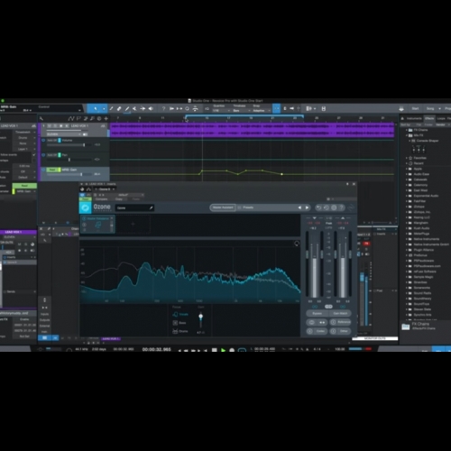Expand the Favorites folder in browser
This screenshot has width=451, height=451.
pos(407,158)
